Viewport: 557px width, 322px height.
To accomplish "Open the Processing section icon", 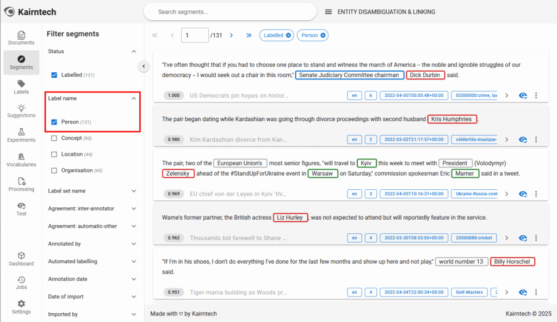I will 21,184.
